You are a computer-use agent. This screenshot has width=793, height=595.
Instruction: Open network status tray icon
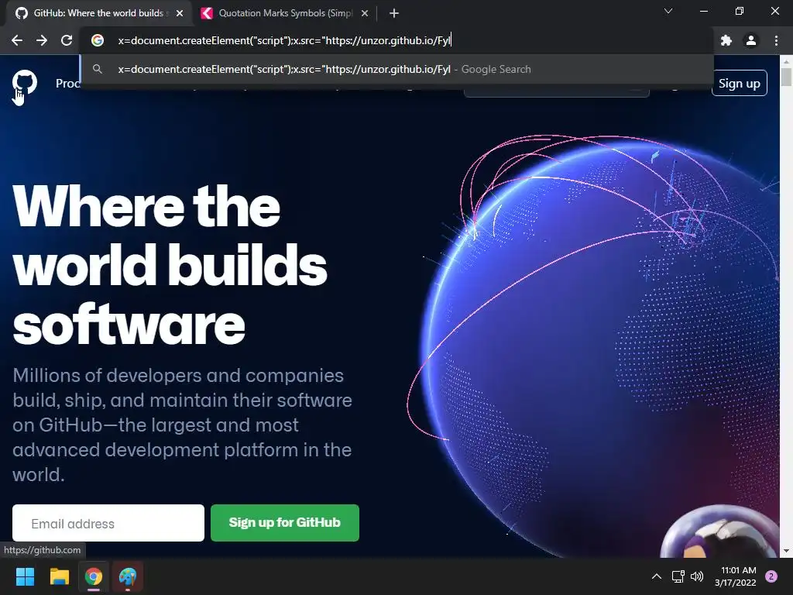coord(678,576)
